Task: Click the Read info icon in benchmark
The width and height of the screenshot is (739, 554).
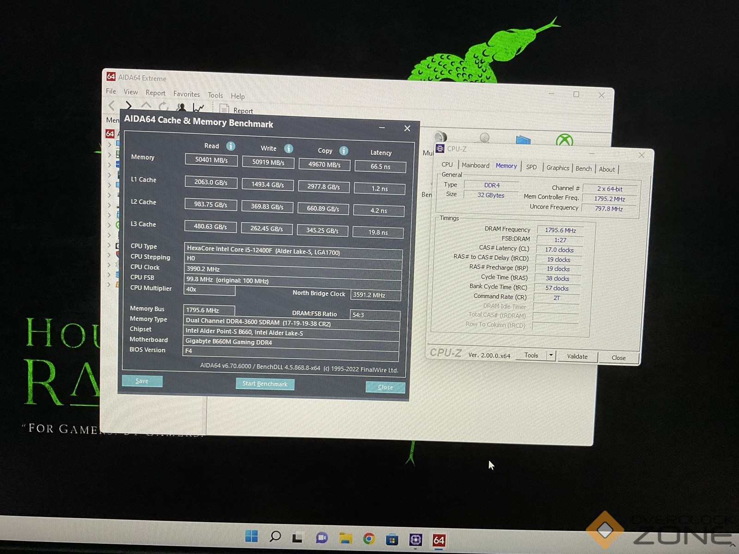Action: (230, 146)
